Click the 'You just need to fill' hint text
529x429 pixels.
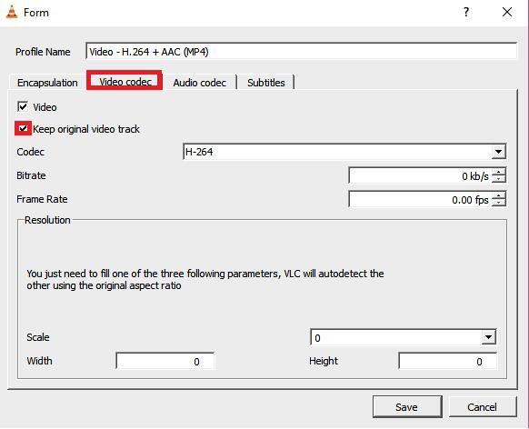(205, 280)
